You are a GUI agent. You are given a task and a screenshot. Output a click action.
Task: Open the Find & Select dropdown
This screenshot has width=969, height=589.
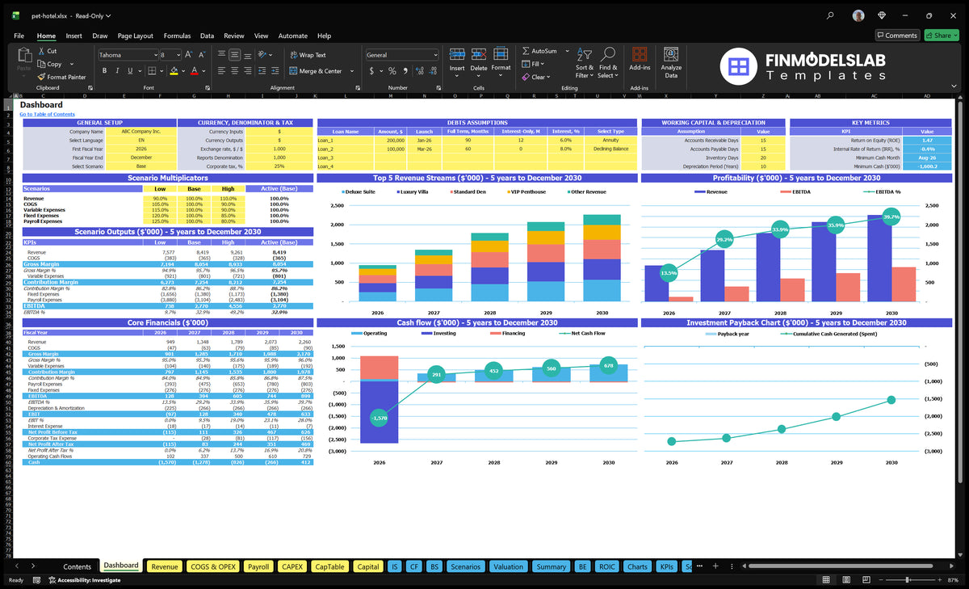pyautogui.click(x=607, y=62)
